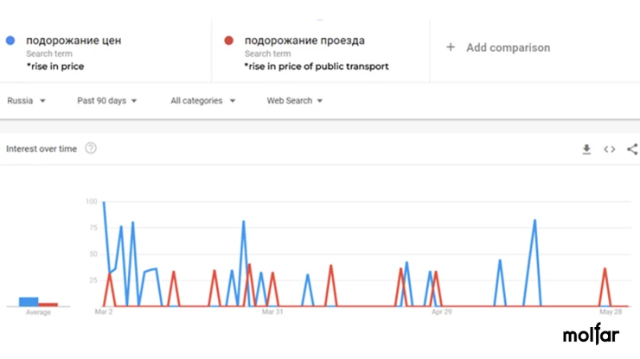The image size is (640, 359).
Task: Click the blue Average bar
Action: (29, 301)
